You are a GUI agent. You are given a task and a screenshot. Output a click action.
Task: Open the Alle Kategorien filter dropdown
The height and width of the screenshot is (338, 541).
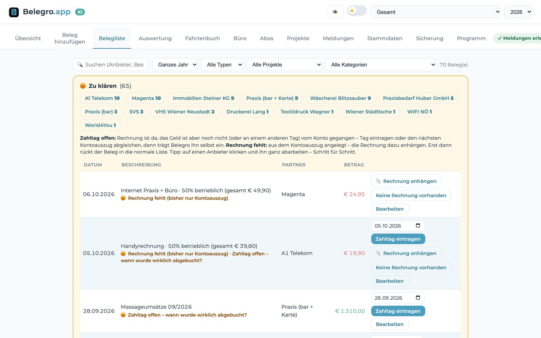click(381, 65)
